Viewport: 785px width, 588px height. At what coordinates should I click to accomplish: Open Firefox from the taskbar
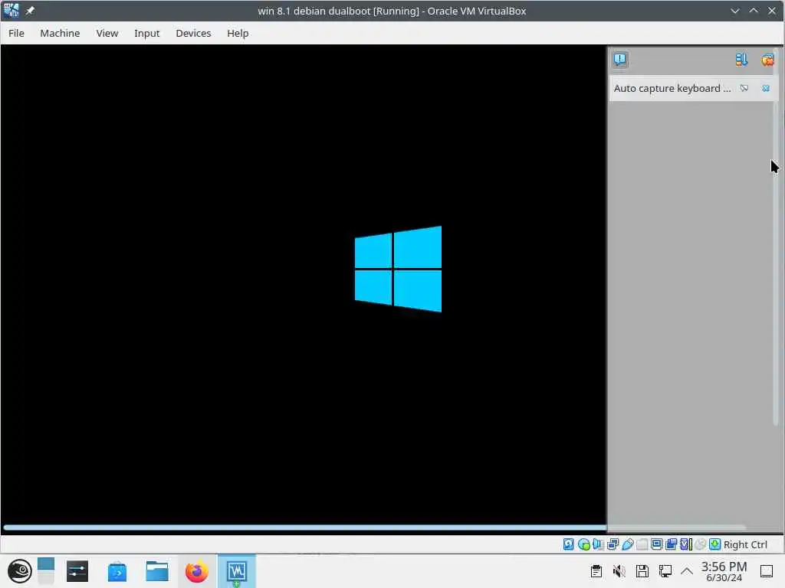coord(197,571)
